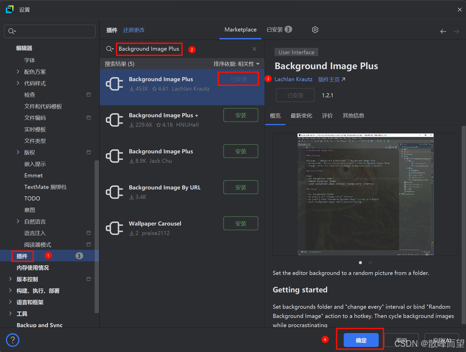
Task: Click the 确定 confirm button
Action: (361, 340)
